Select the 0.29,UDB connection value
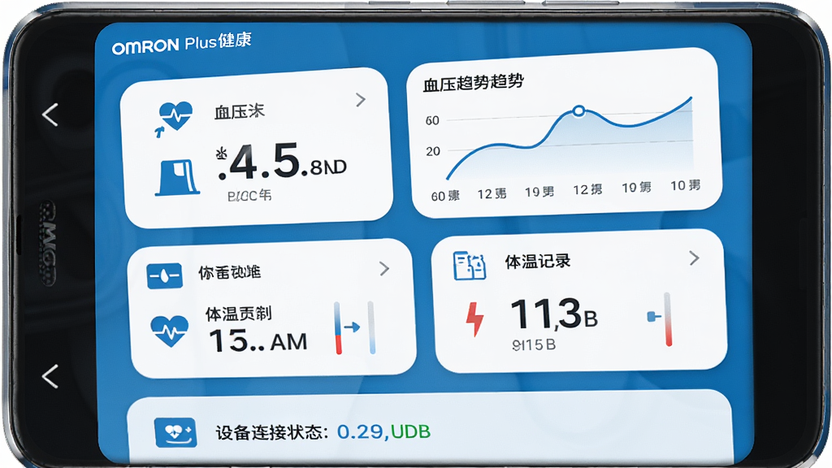Viewport: 832px width, 468px height. pos(383,431)
